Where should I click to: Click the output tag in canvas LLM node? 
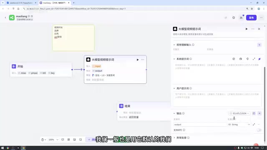tap(97, 71)
